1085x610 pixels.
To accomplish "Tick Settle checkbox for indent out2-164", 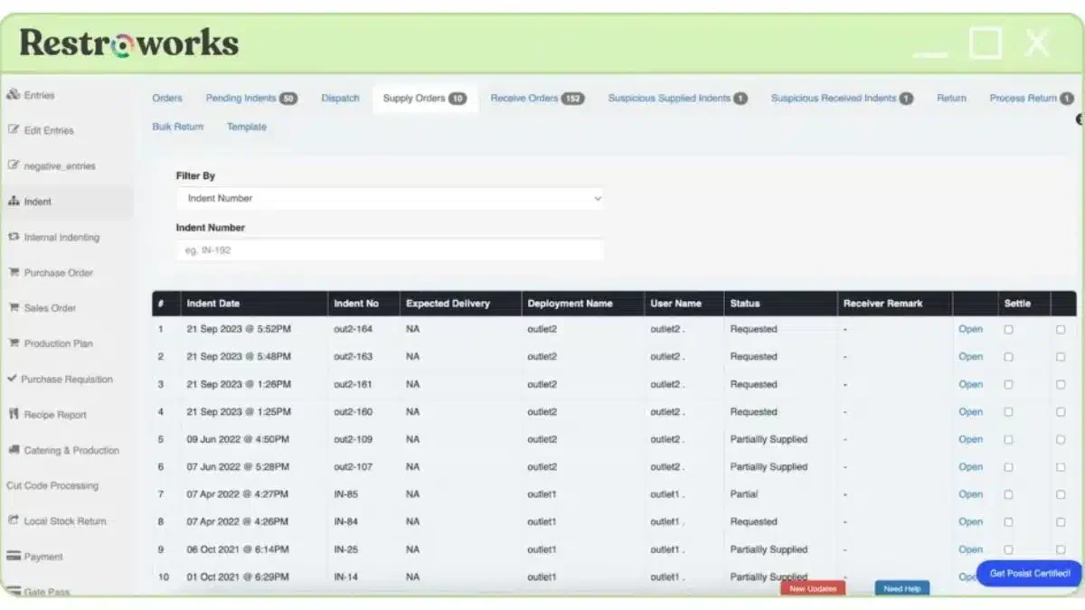I will pyautogui.click(x=1008, y=330).
